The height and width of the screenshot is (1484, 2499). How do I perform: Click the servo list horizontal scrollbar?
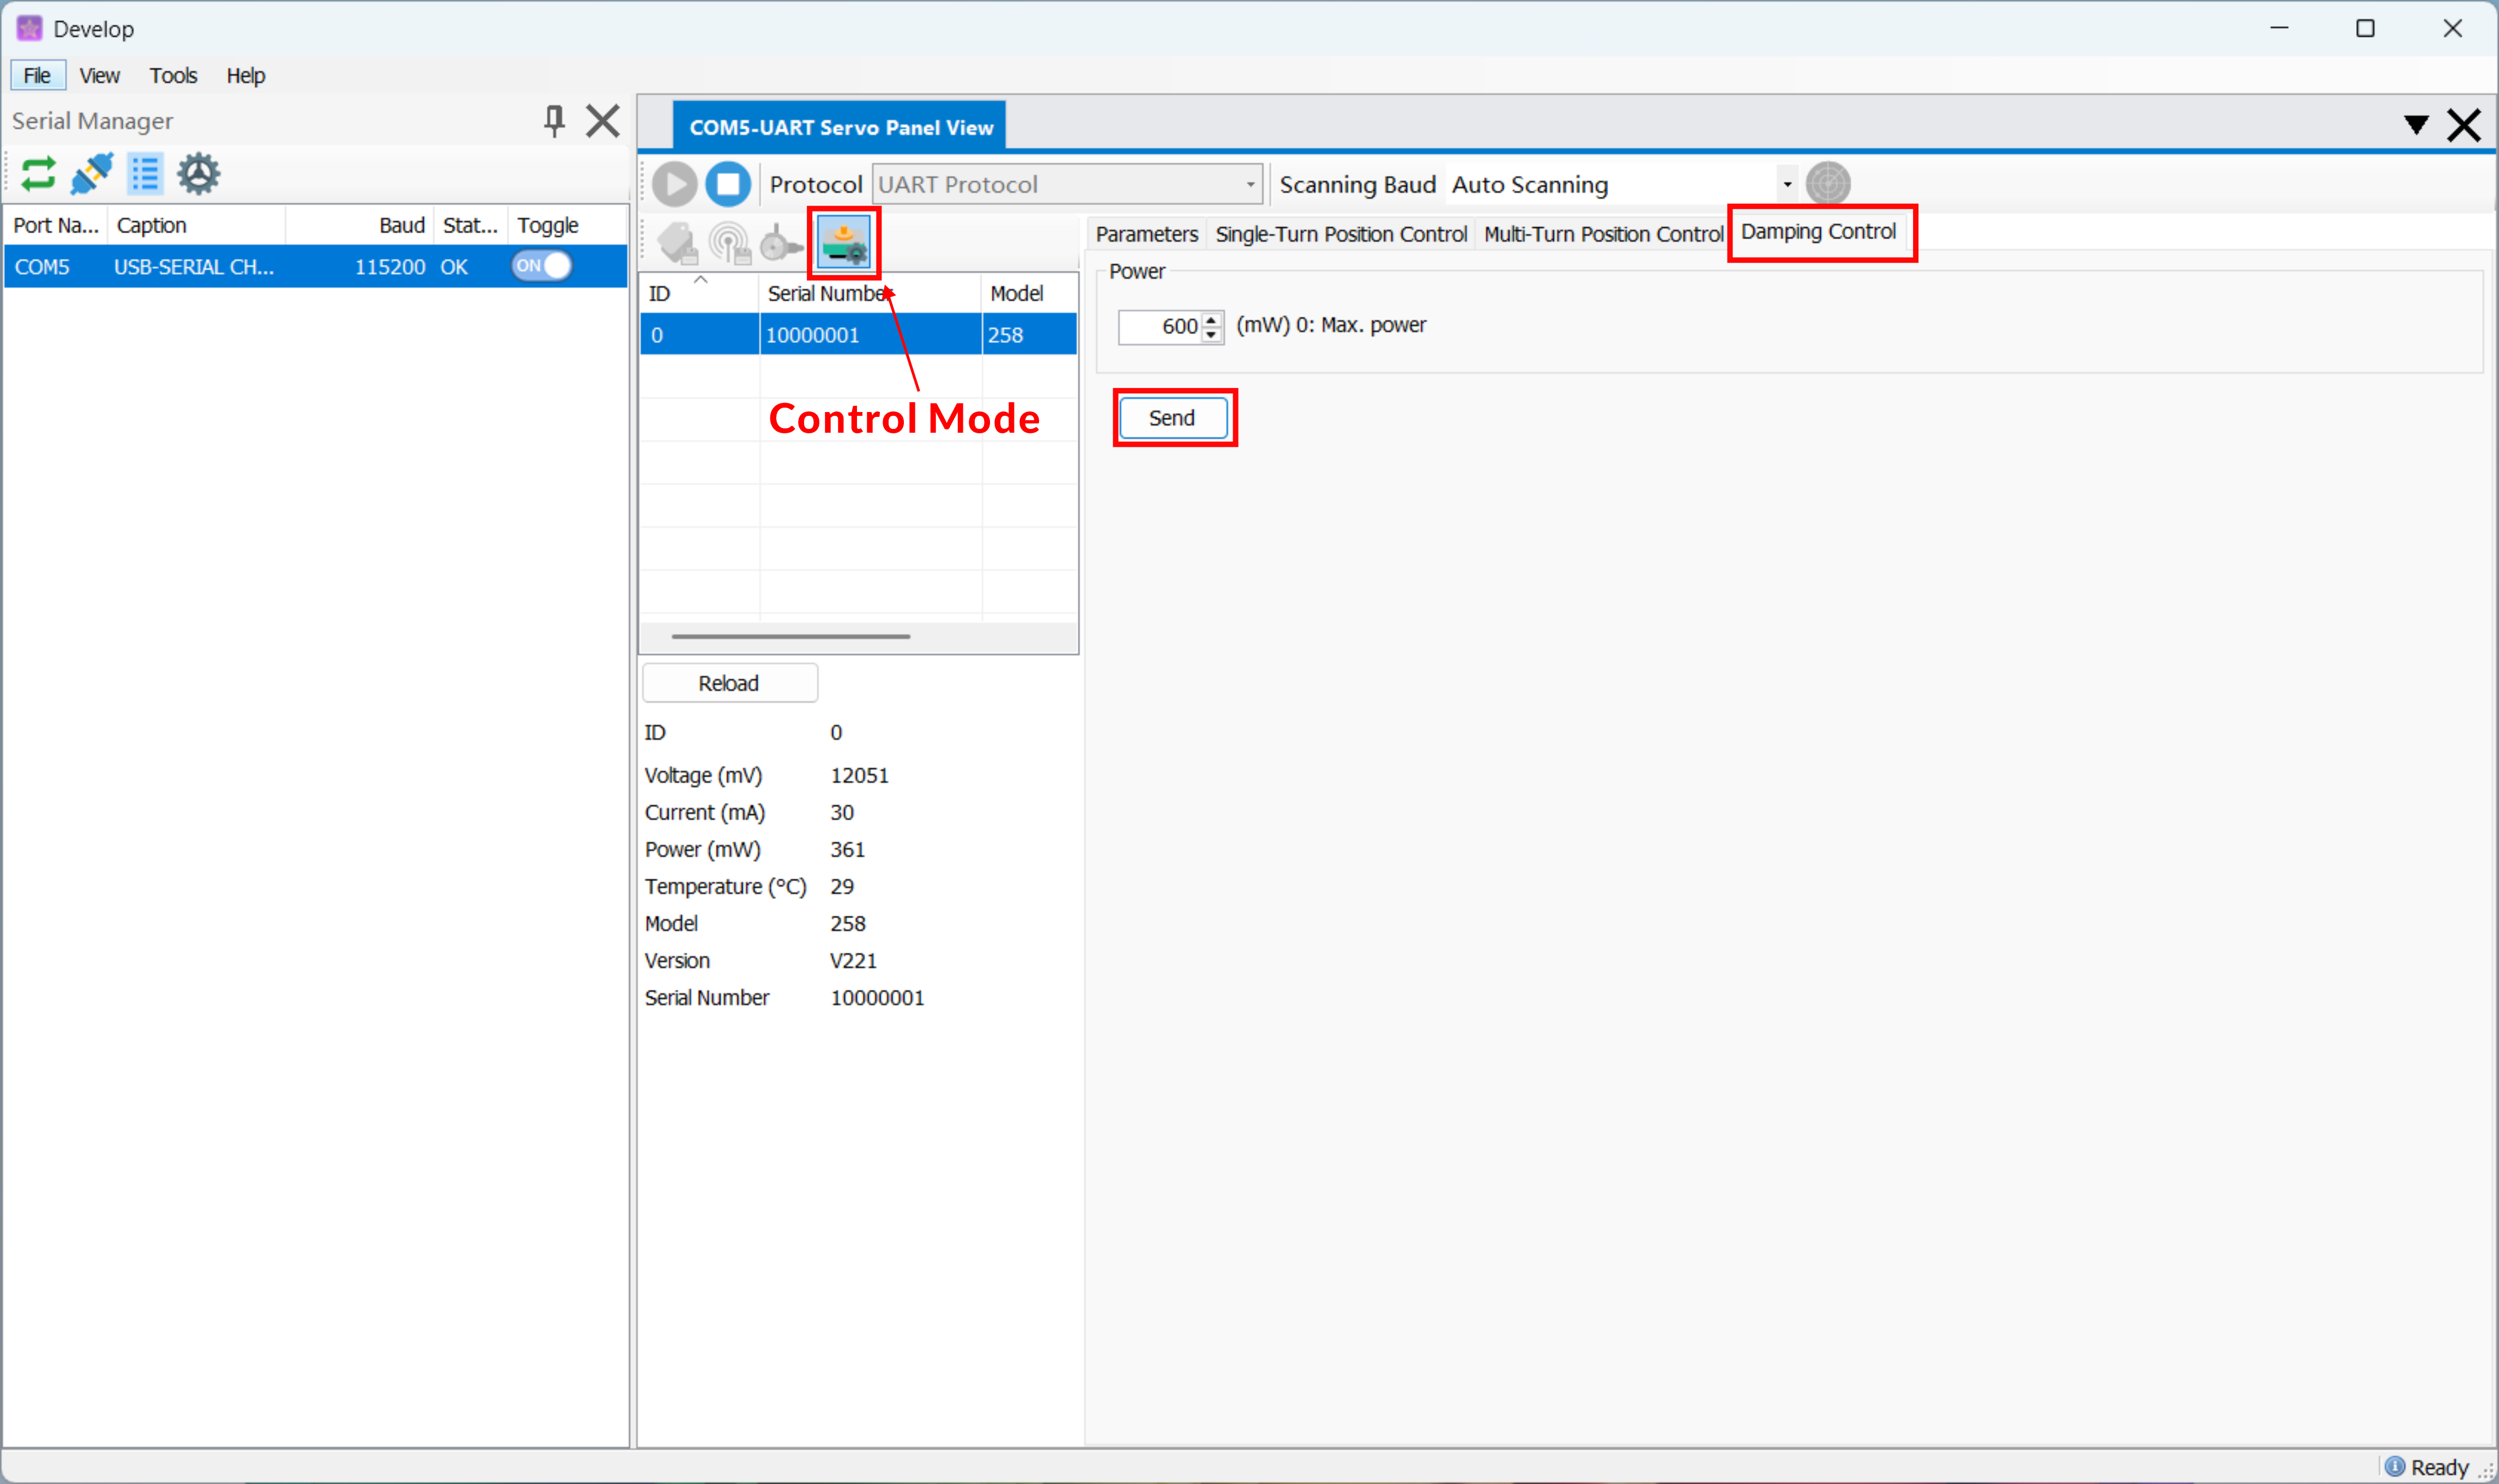[790, 636]
